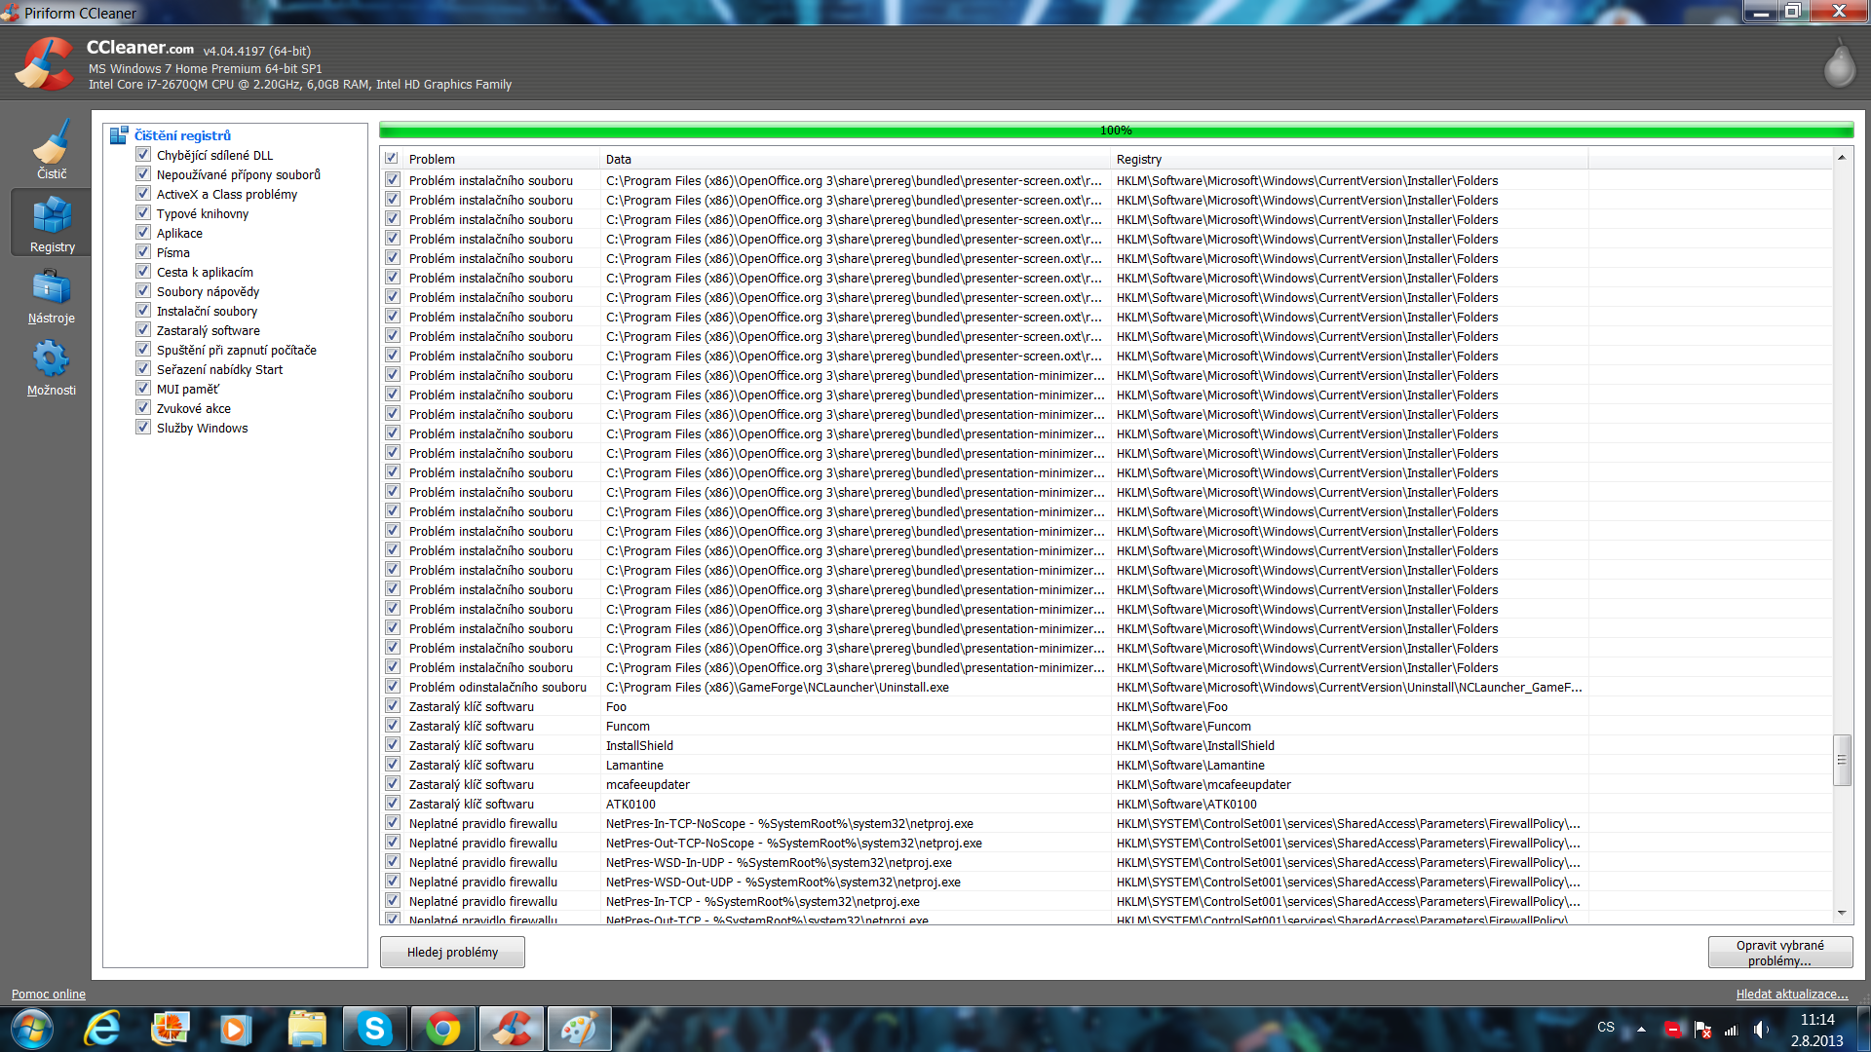Click the results list scrollbar thumb
1871x1052 pixels.
(1842, 760)
